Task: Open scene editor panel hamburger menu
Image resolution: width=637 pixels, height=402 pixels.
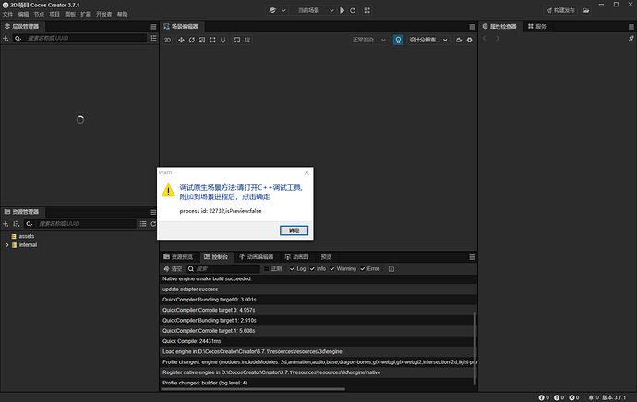Action: click(472, 27)
